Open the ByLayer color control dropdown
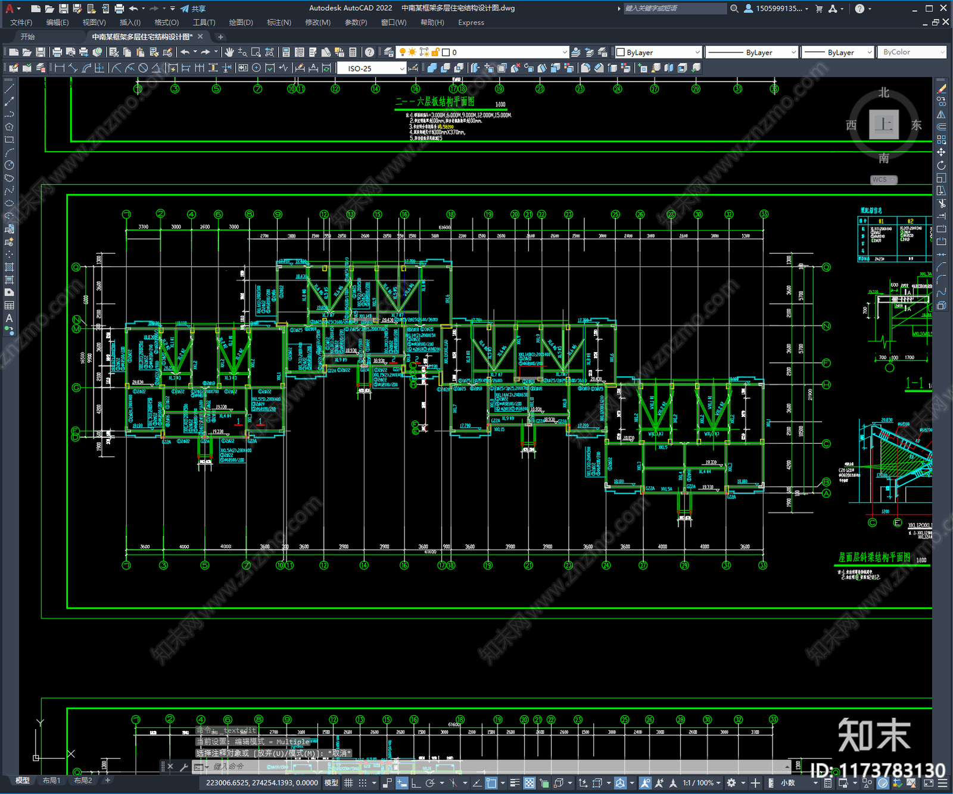Image resolution: width=953 pixels, height=794 pixels. tap(658, 52)
